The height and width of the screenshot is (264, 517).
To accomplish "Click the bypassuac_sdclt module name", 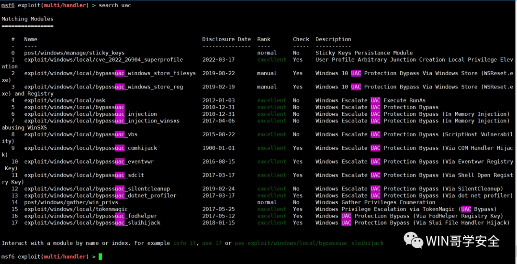I will [x=84, y=175].
